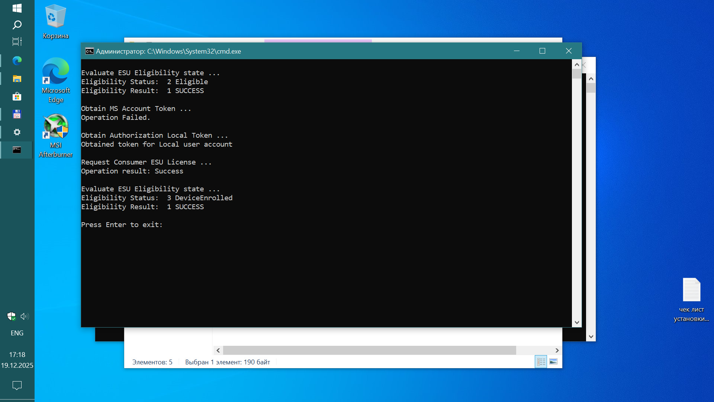Open the cmd window system menu icon

click(x=89, y=51)
